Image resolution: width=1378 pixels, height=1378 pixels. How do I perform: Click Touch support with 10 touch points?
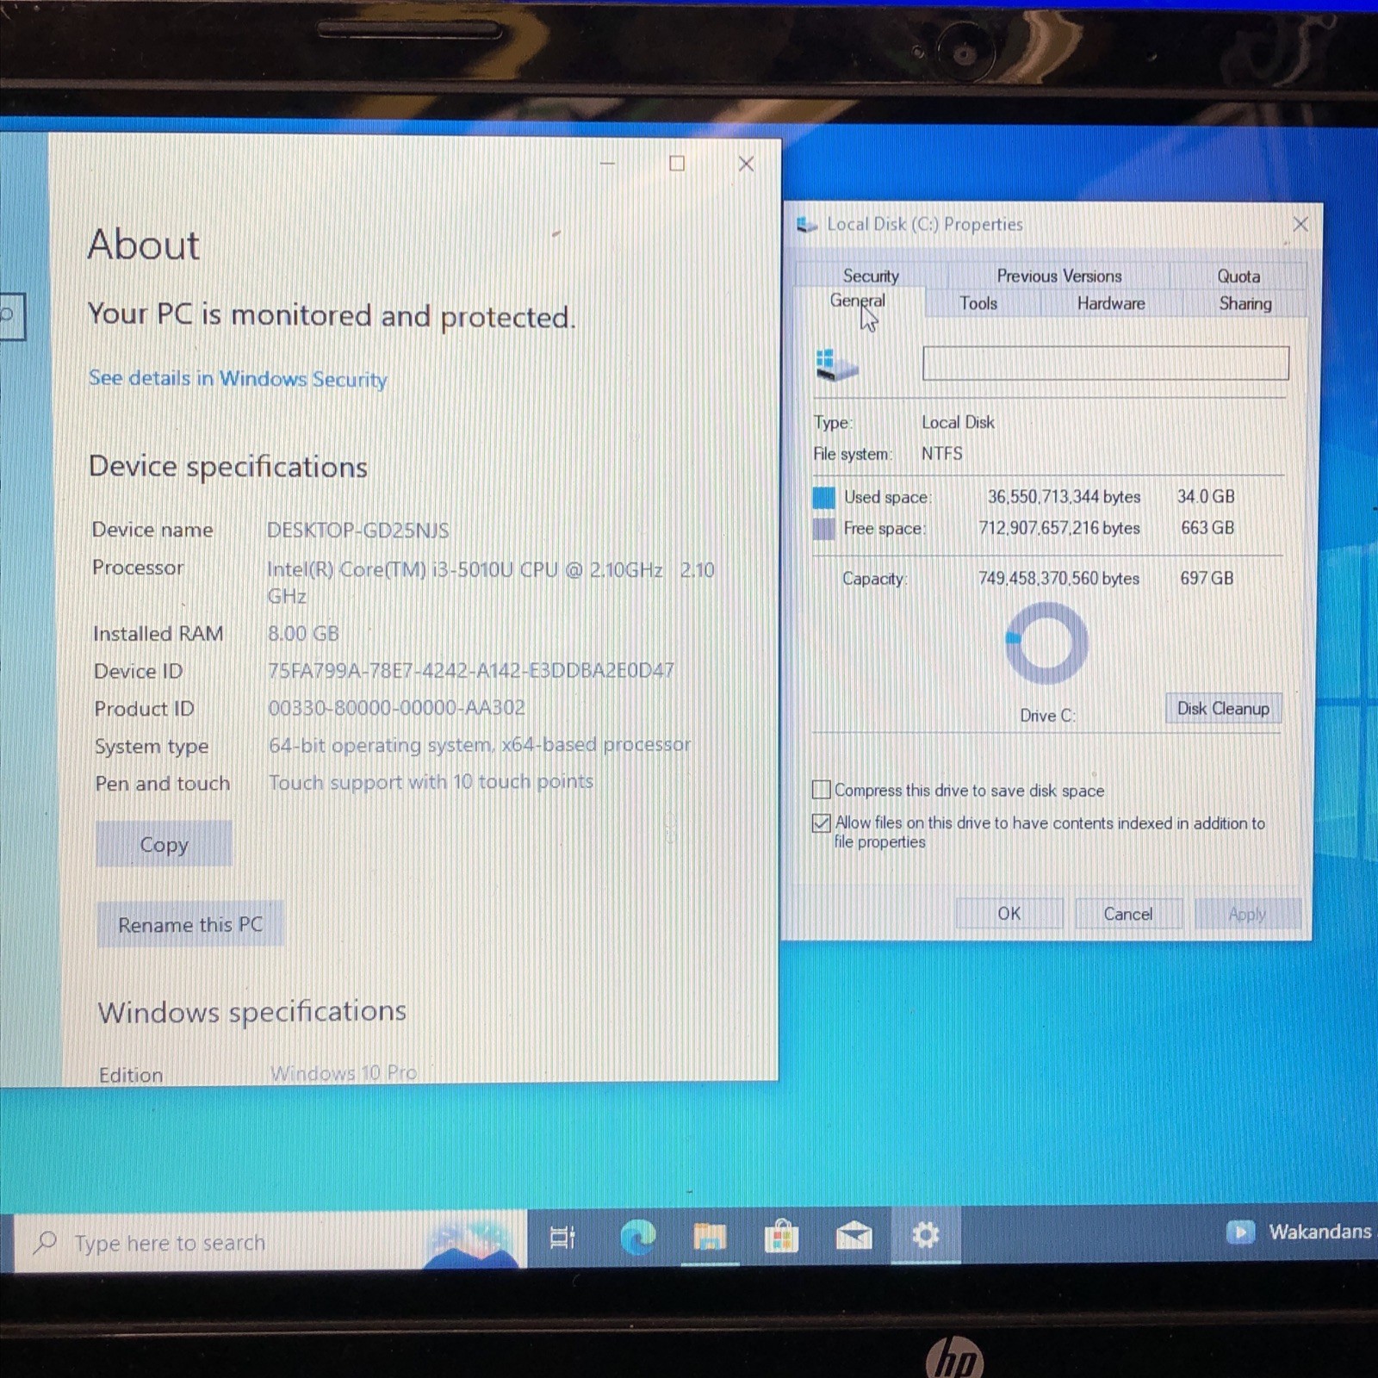[431, 782]
